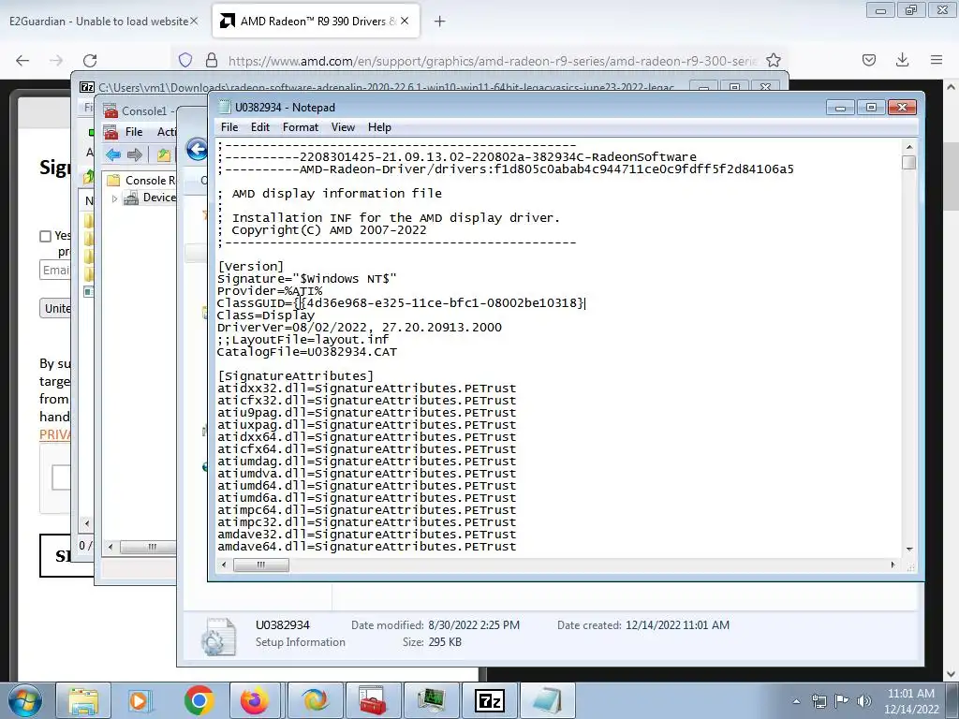Click the network tray icon
This screenshot has height=719, width=959.
coord(819,701)
